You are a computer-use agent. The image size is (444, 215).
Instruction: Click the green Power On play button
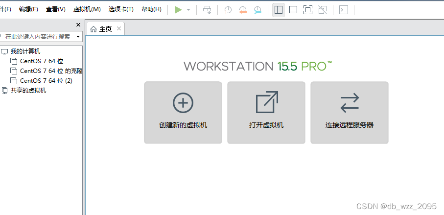(x=178, y=10)
